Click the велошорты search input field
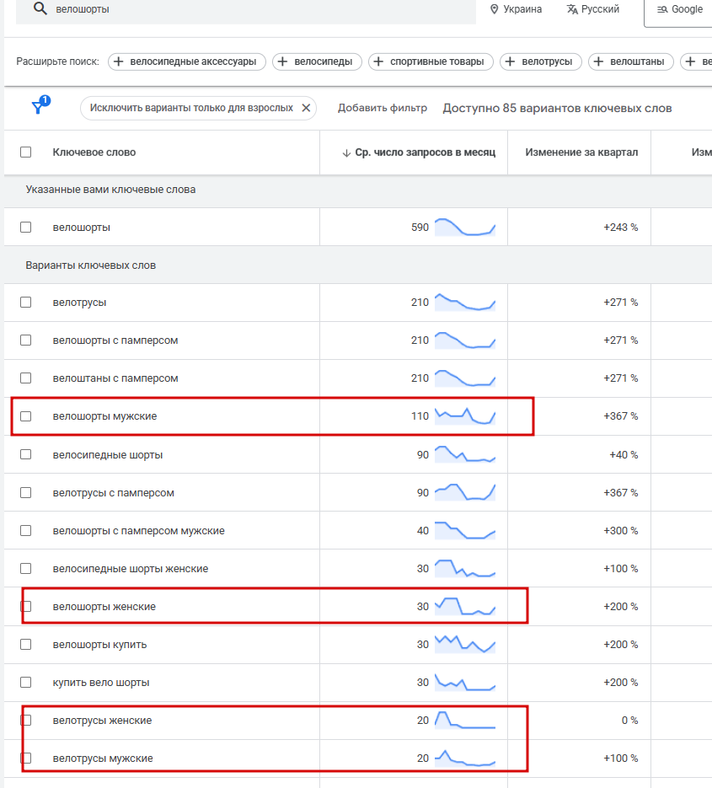 tap(253, 9)
